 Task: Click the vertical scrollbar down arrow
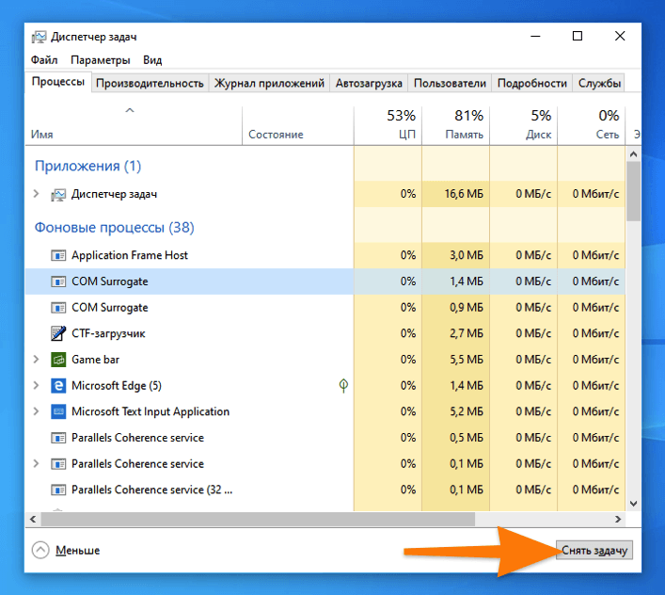click(633, 504)
